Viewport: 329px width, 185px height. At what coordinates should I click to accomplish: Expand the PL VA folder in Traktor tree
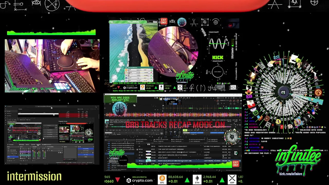pos(108,168)
